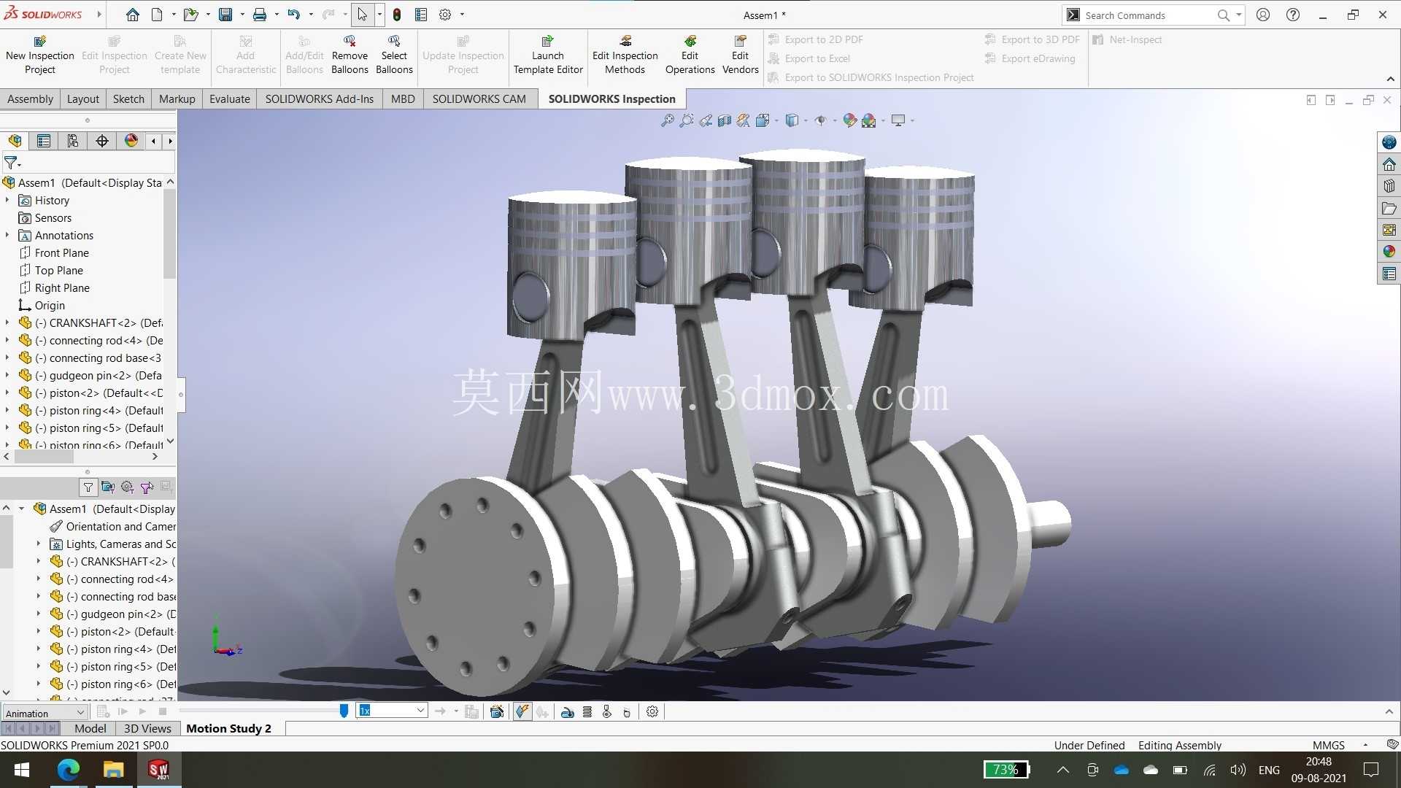Click the Display Style icon
1401x788 pixels.
[792, 120]
